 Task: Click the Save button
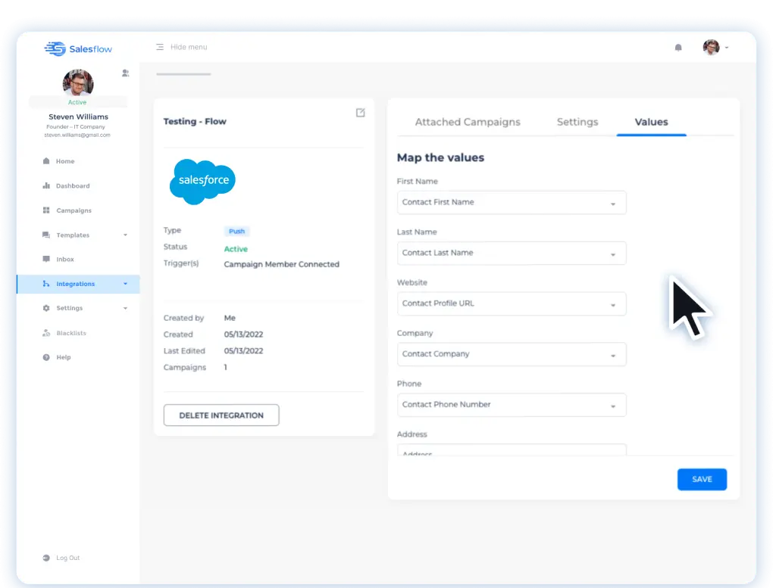(x=702, y=479)
